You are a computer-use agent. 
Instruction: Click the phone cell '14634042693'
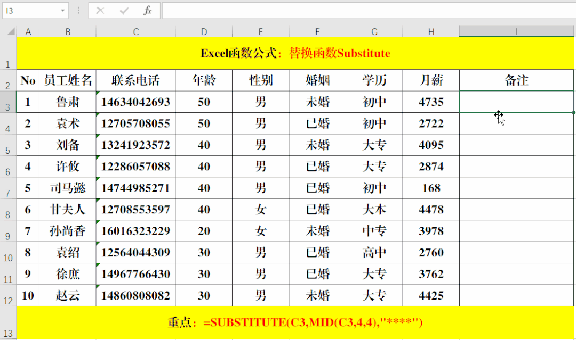135,102
